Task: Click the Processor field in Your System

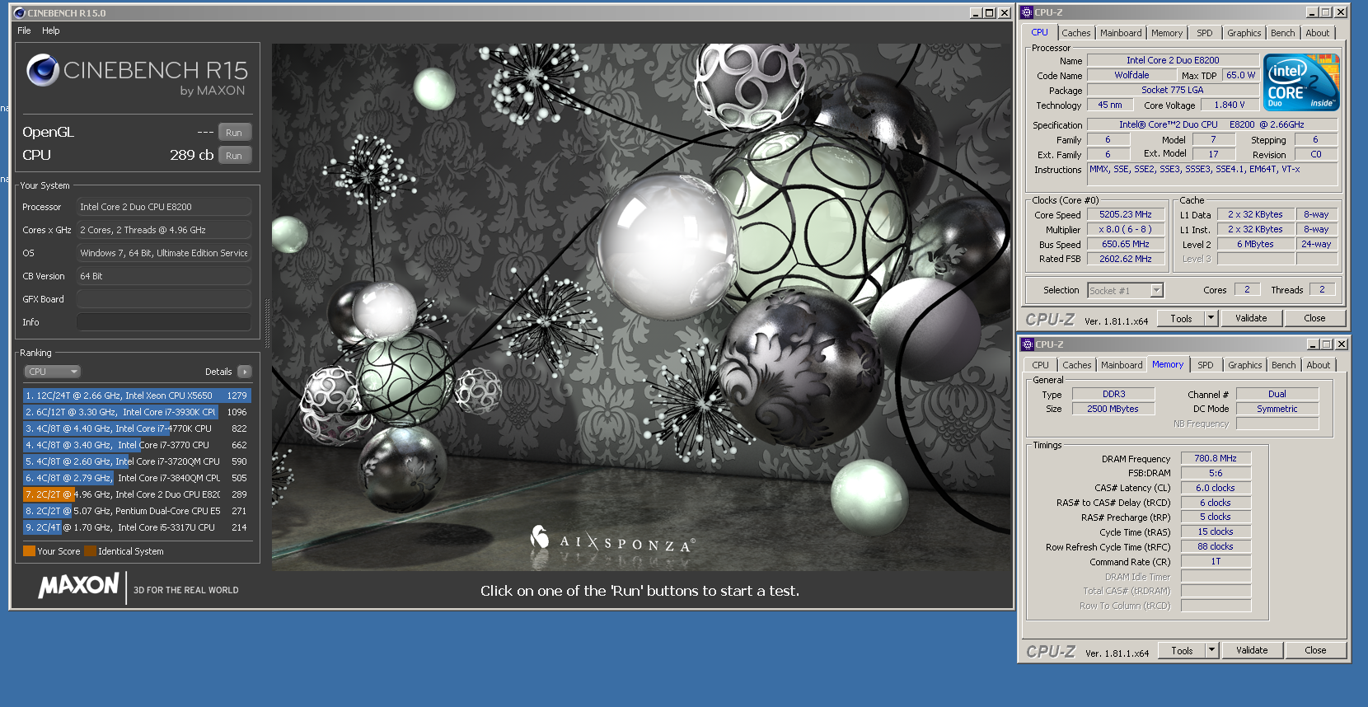Action: point(164,207)
